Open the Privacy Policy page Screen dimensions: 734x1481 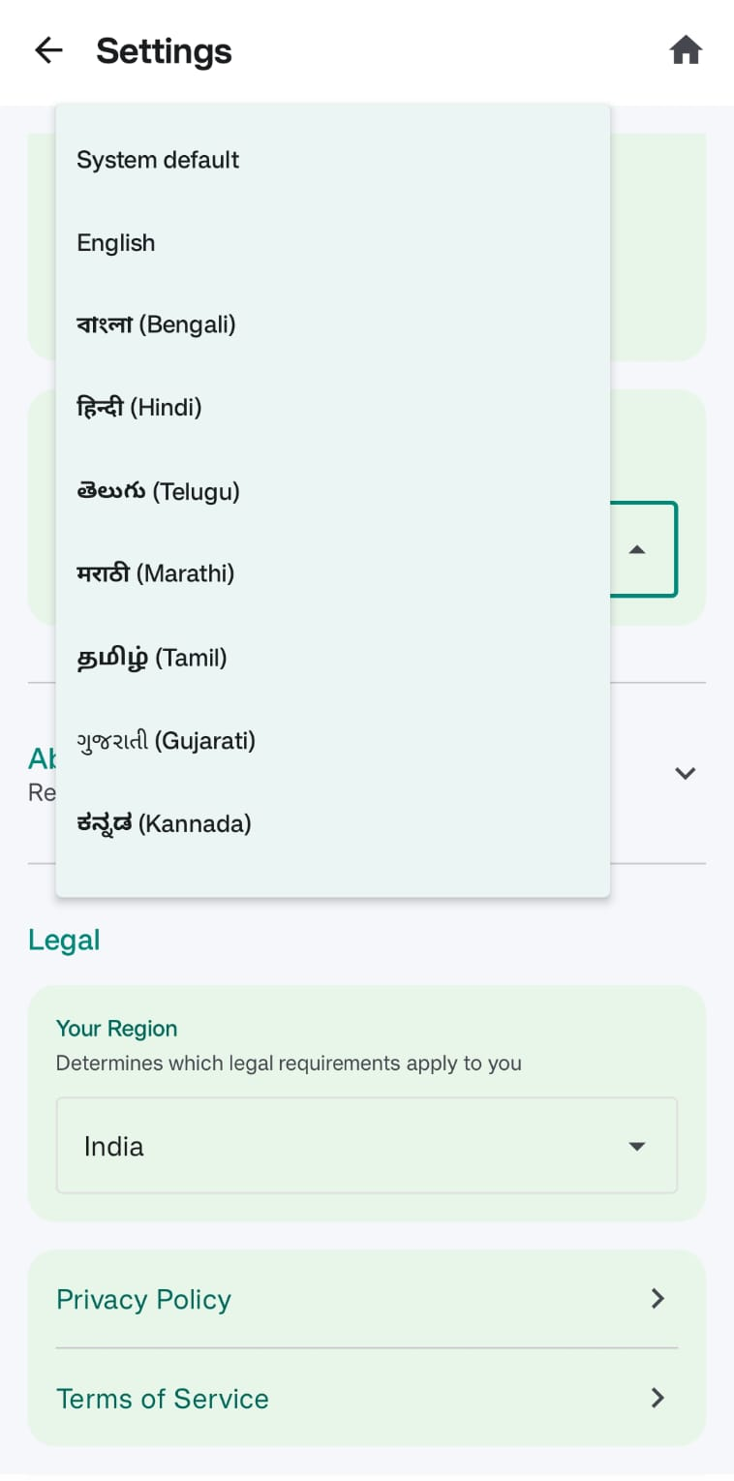(x=143, y=1298)
